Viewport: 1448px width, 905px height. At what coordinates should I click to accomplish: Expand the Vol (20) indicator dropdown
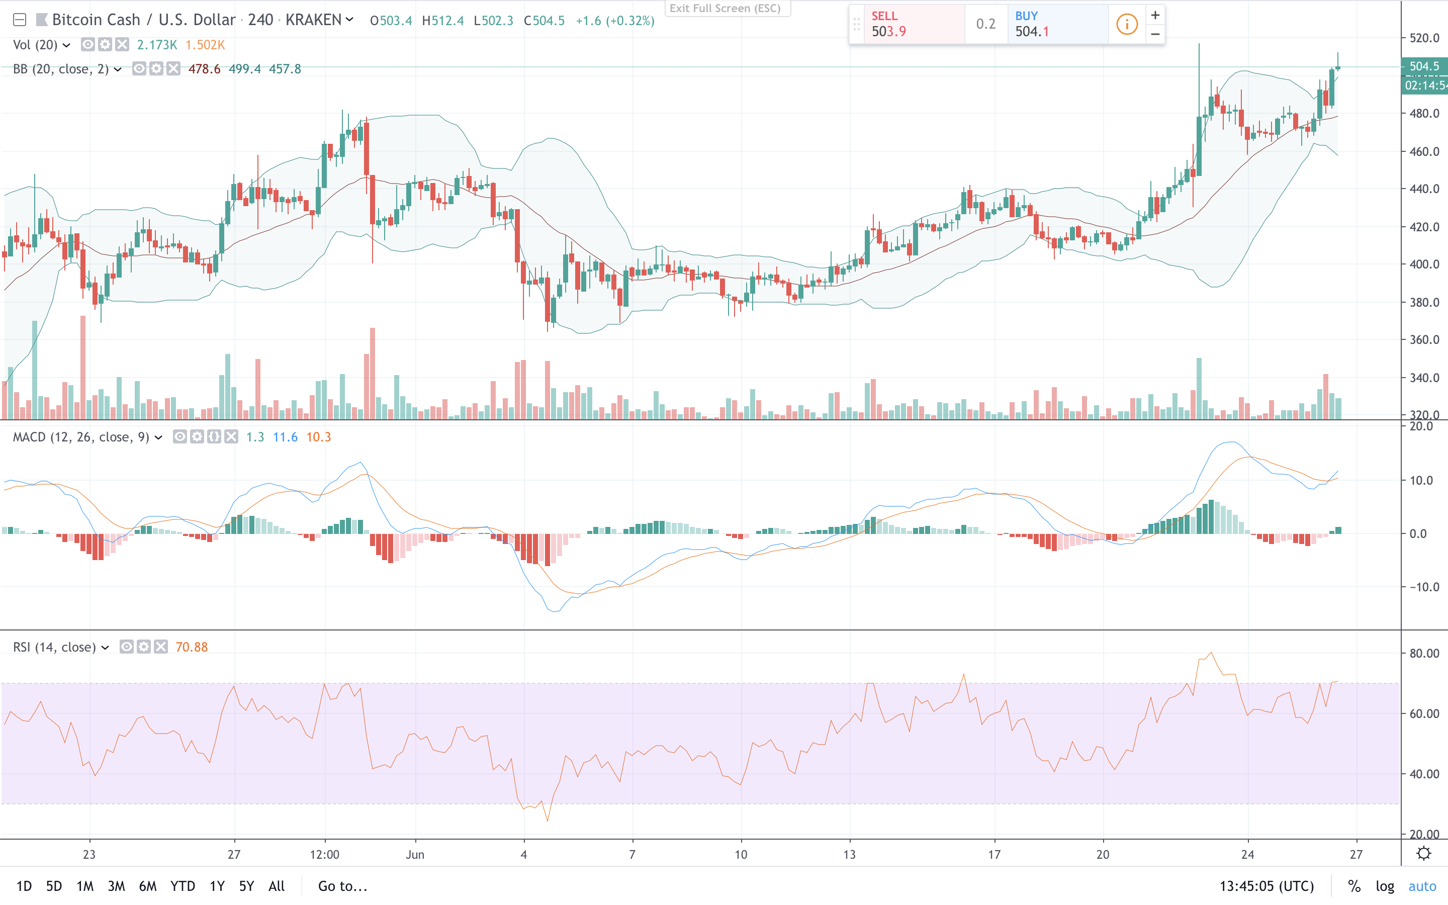pyautogui.click(x=66, y=45)
